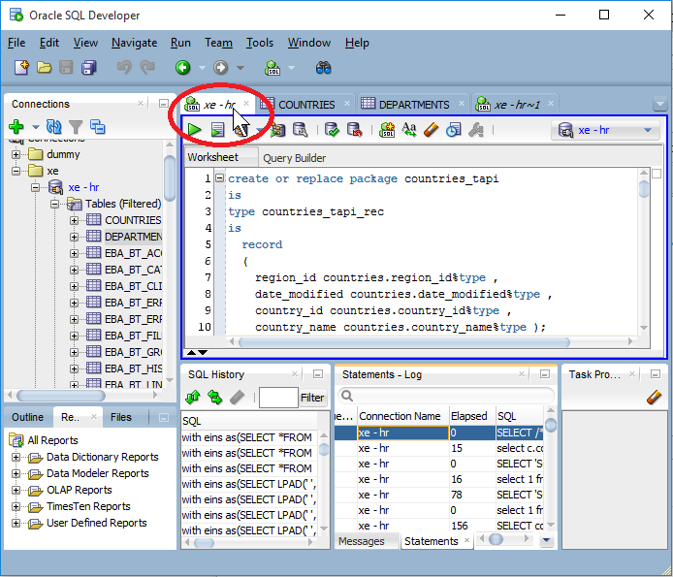The width and height of the screenshot is (673, 577).
Task: Select User Defined Reports
Action: point(97,523)
